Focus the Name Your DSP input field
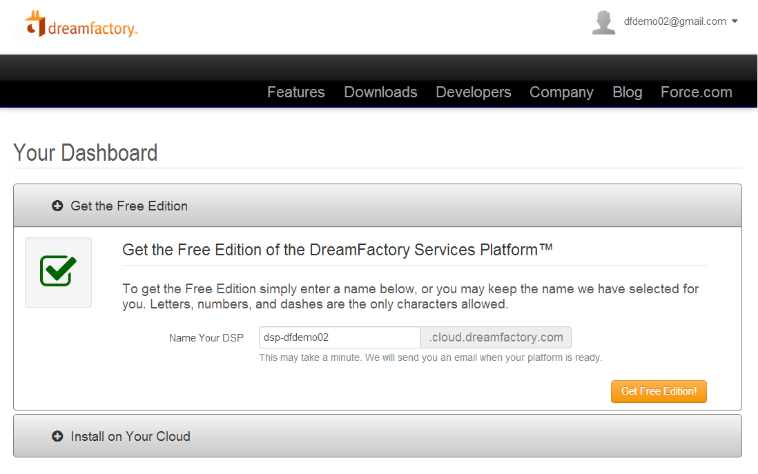This screenshot has width=758, height=474. click(x=340, y=337)
